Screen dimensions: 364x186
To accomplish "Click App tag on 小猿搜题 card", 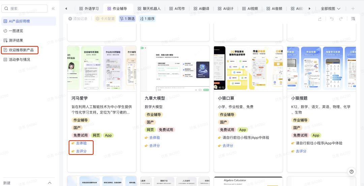I will (316, 135).
